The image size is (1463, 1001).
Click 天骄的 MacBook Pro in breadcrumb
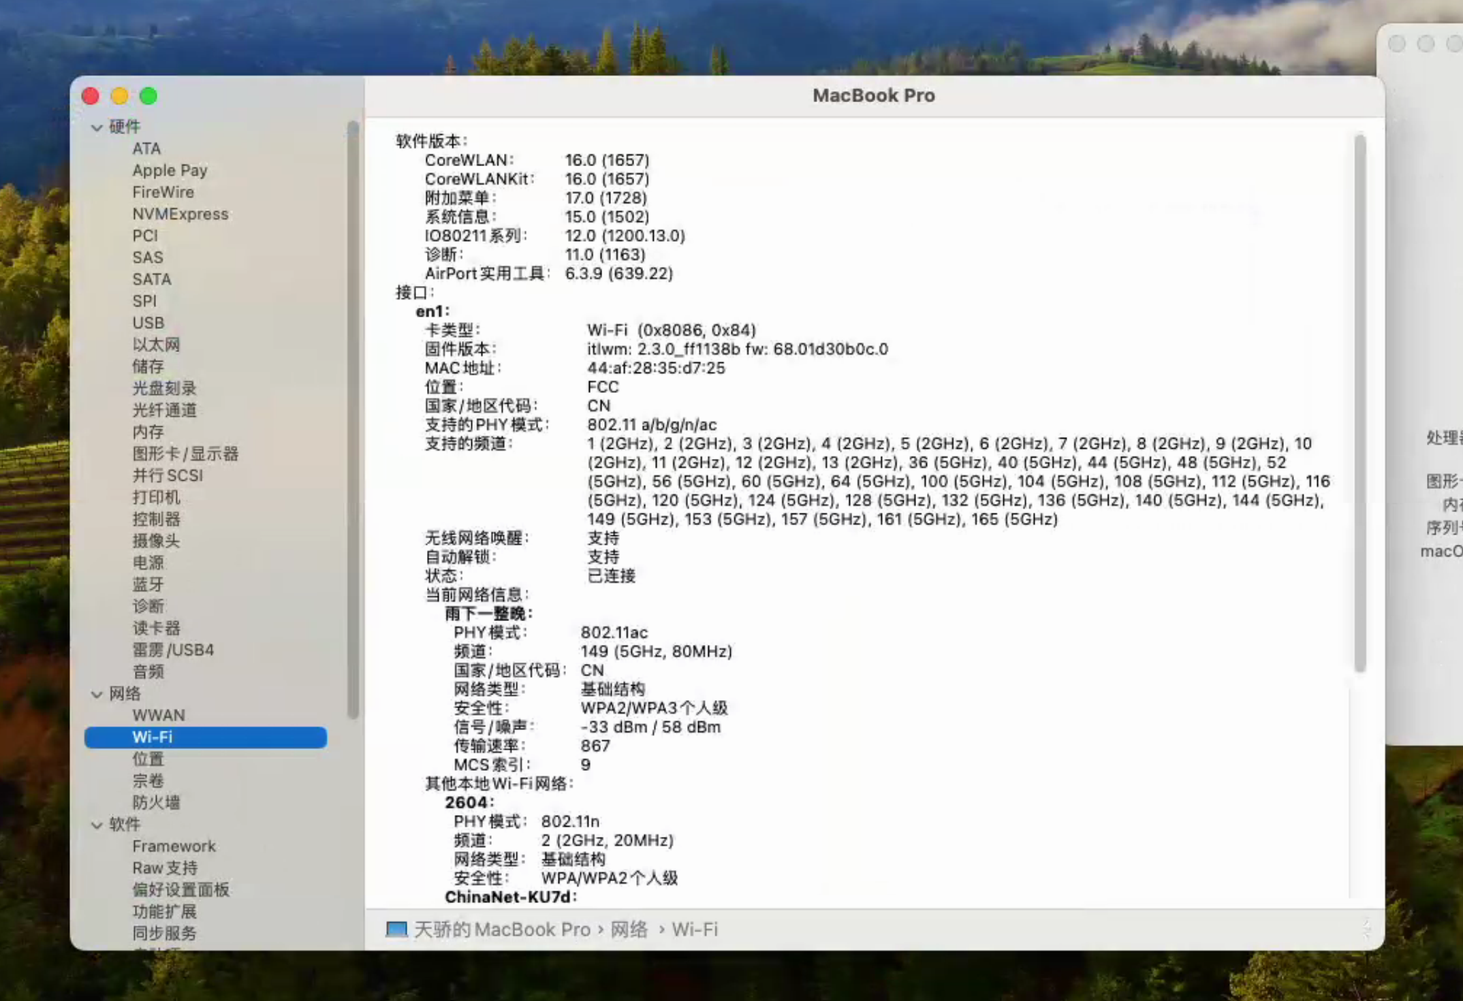(x=502, y=929)
